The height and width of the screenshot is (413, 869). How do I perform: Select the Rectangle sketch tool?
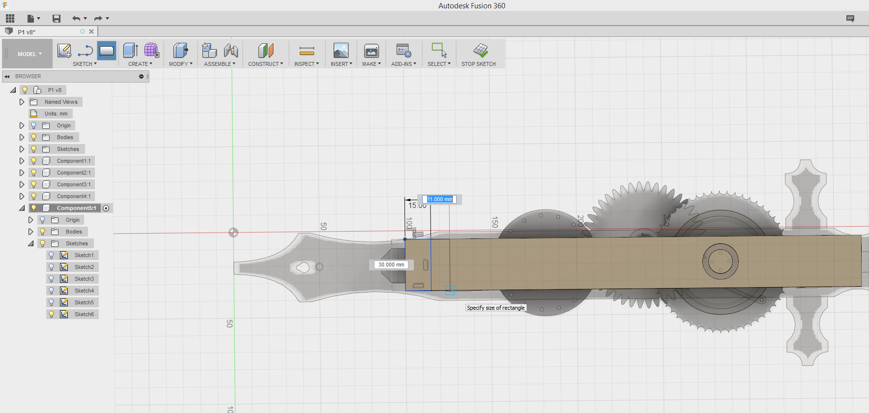[x=107, y=51]
